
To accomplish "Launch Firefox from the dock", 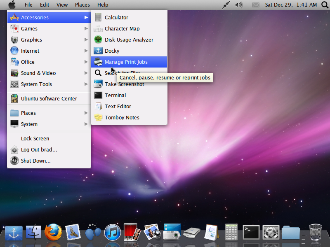I will pos(53,232).
